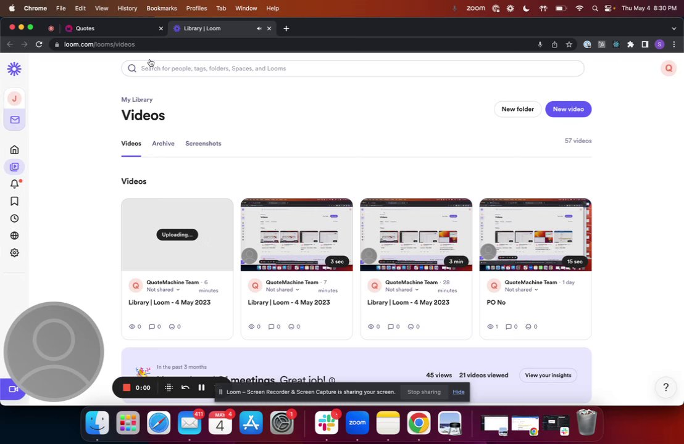Mute the Library | Loom tab audio
Screen dimensions: 684x444
point(259,28)
